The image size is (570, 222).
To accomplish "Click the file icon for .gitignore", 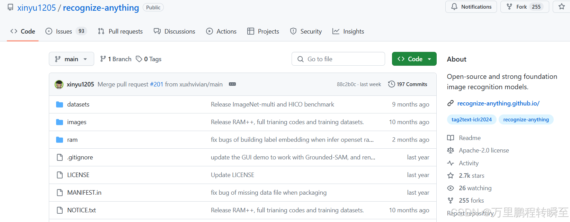I will (60, 157).
